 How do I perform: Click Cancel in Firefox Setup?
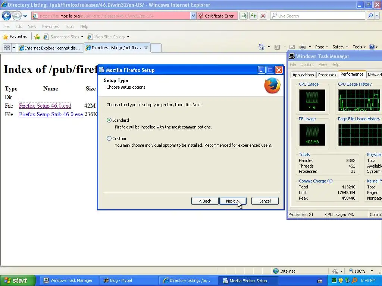265,201
